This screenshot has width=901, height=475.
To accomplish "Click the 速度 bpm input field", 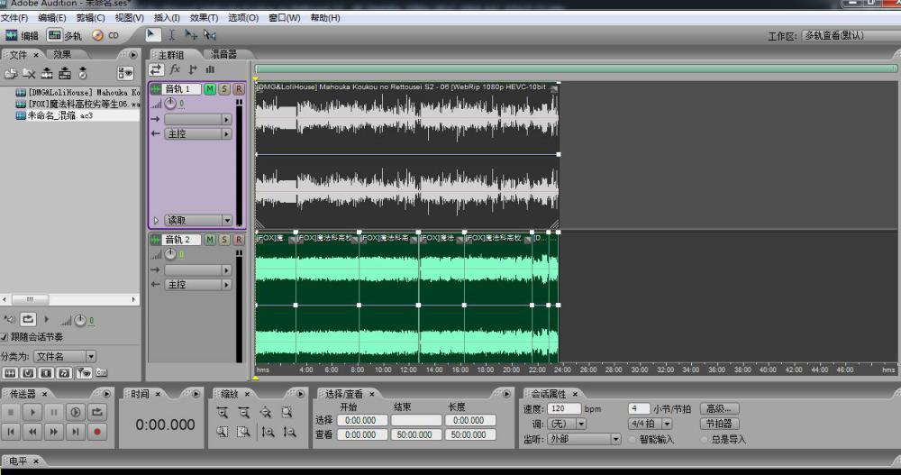I will point(564,409).
